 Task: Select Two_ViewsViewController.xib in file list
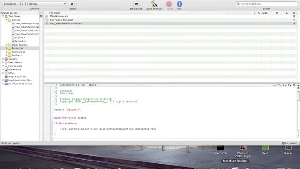[x=66, y=23]
